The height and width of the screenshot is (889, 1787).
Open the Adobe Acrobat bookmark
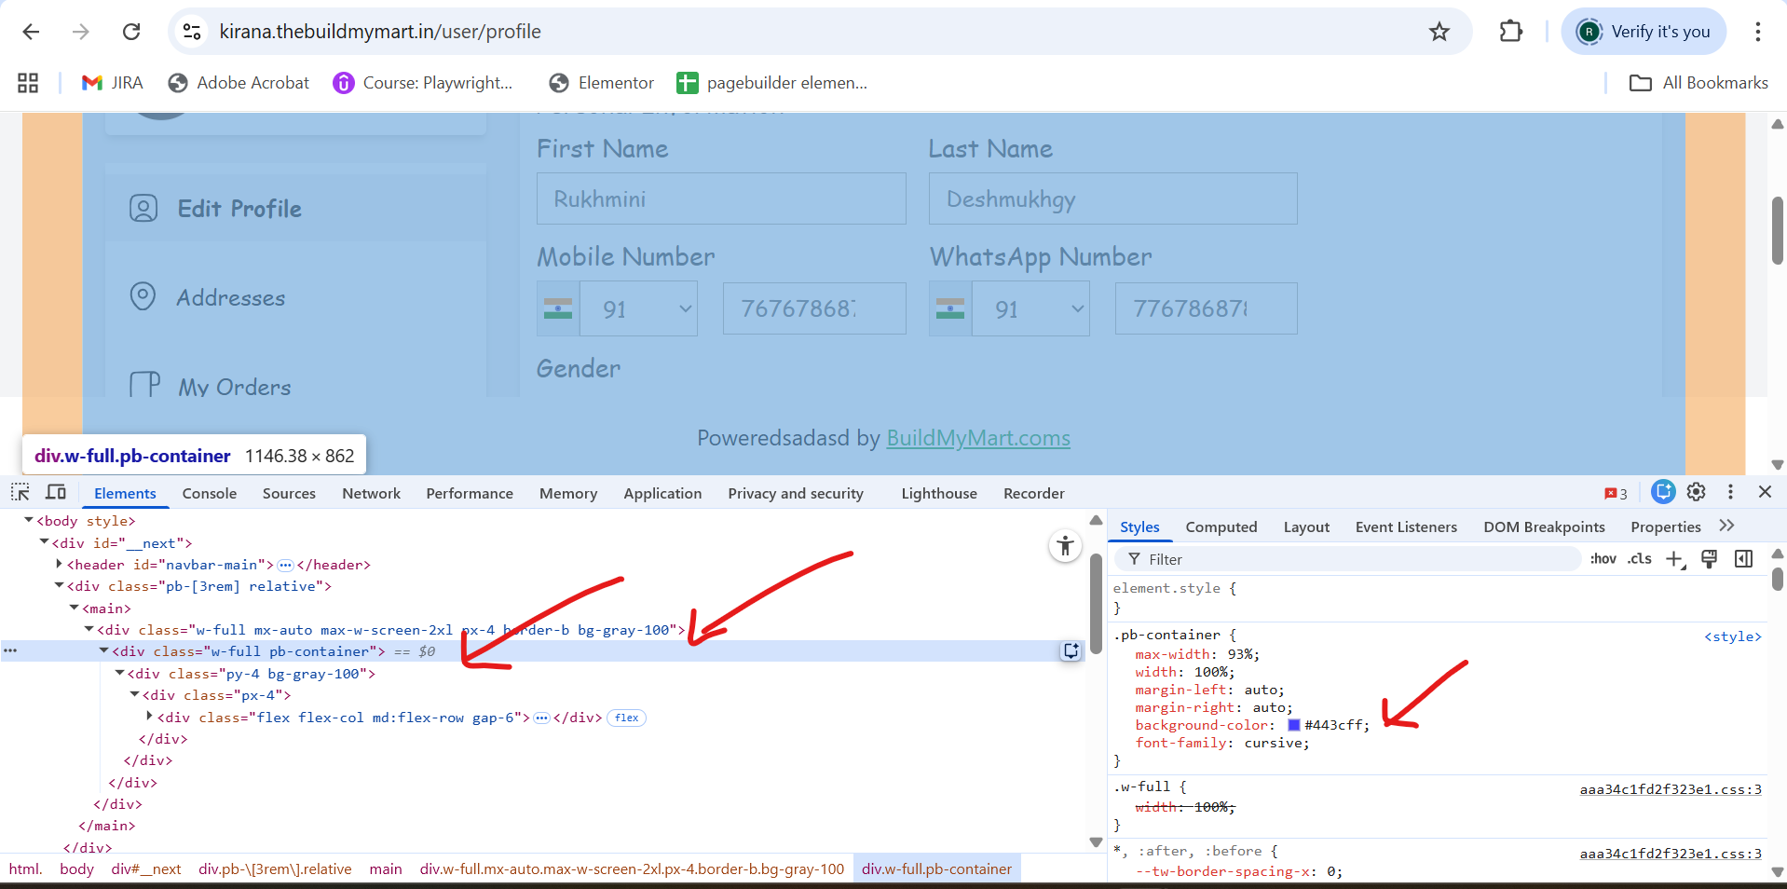click(239, 83)
